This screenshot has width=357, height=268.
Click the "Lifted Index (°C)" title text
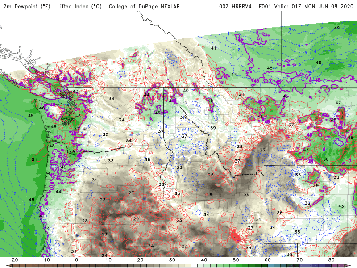79,6
